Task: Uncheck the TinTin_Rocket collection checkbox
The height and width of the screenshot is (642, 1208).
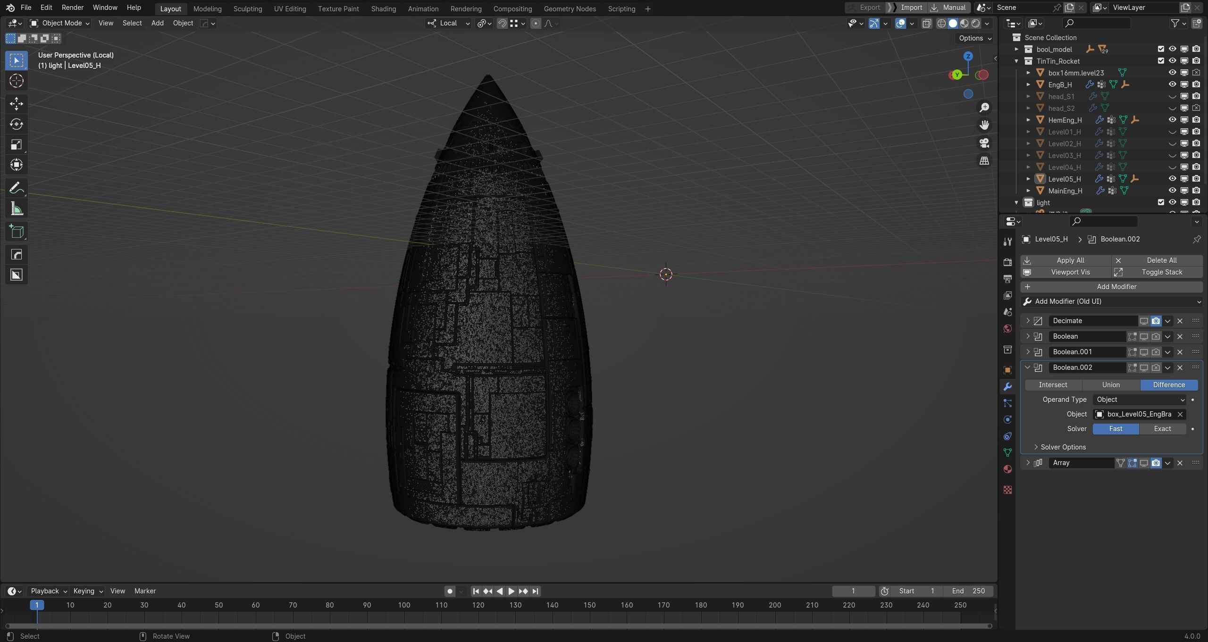Action: pos(1161,61)
